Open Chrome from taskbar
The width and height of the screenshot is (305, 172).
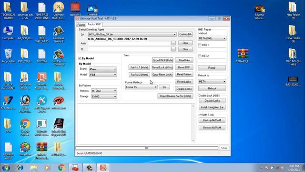61,168
